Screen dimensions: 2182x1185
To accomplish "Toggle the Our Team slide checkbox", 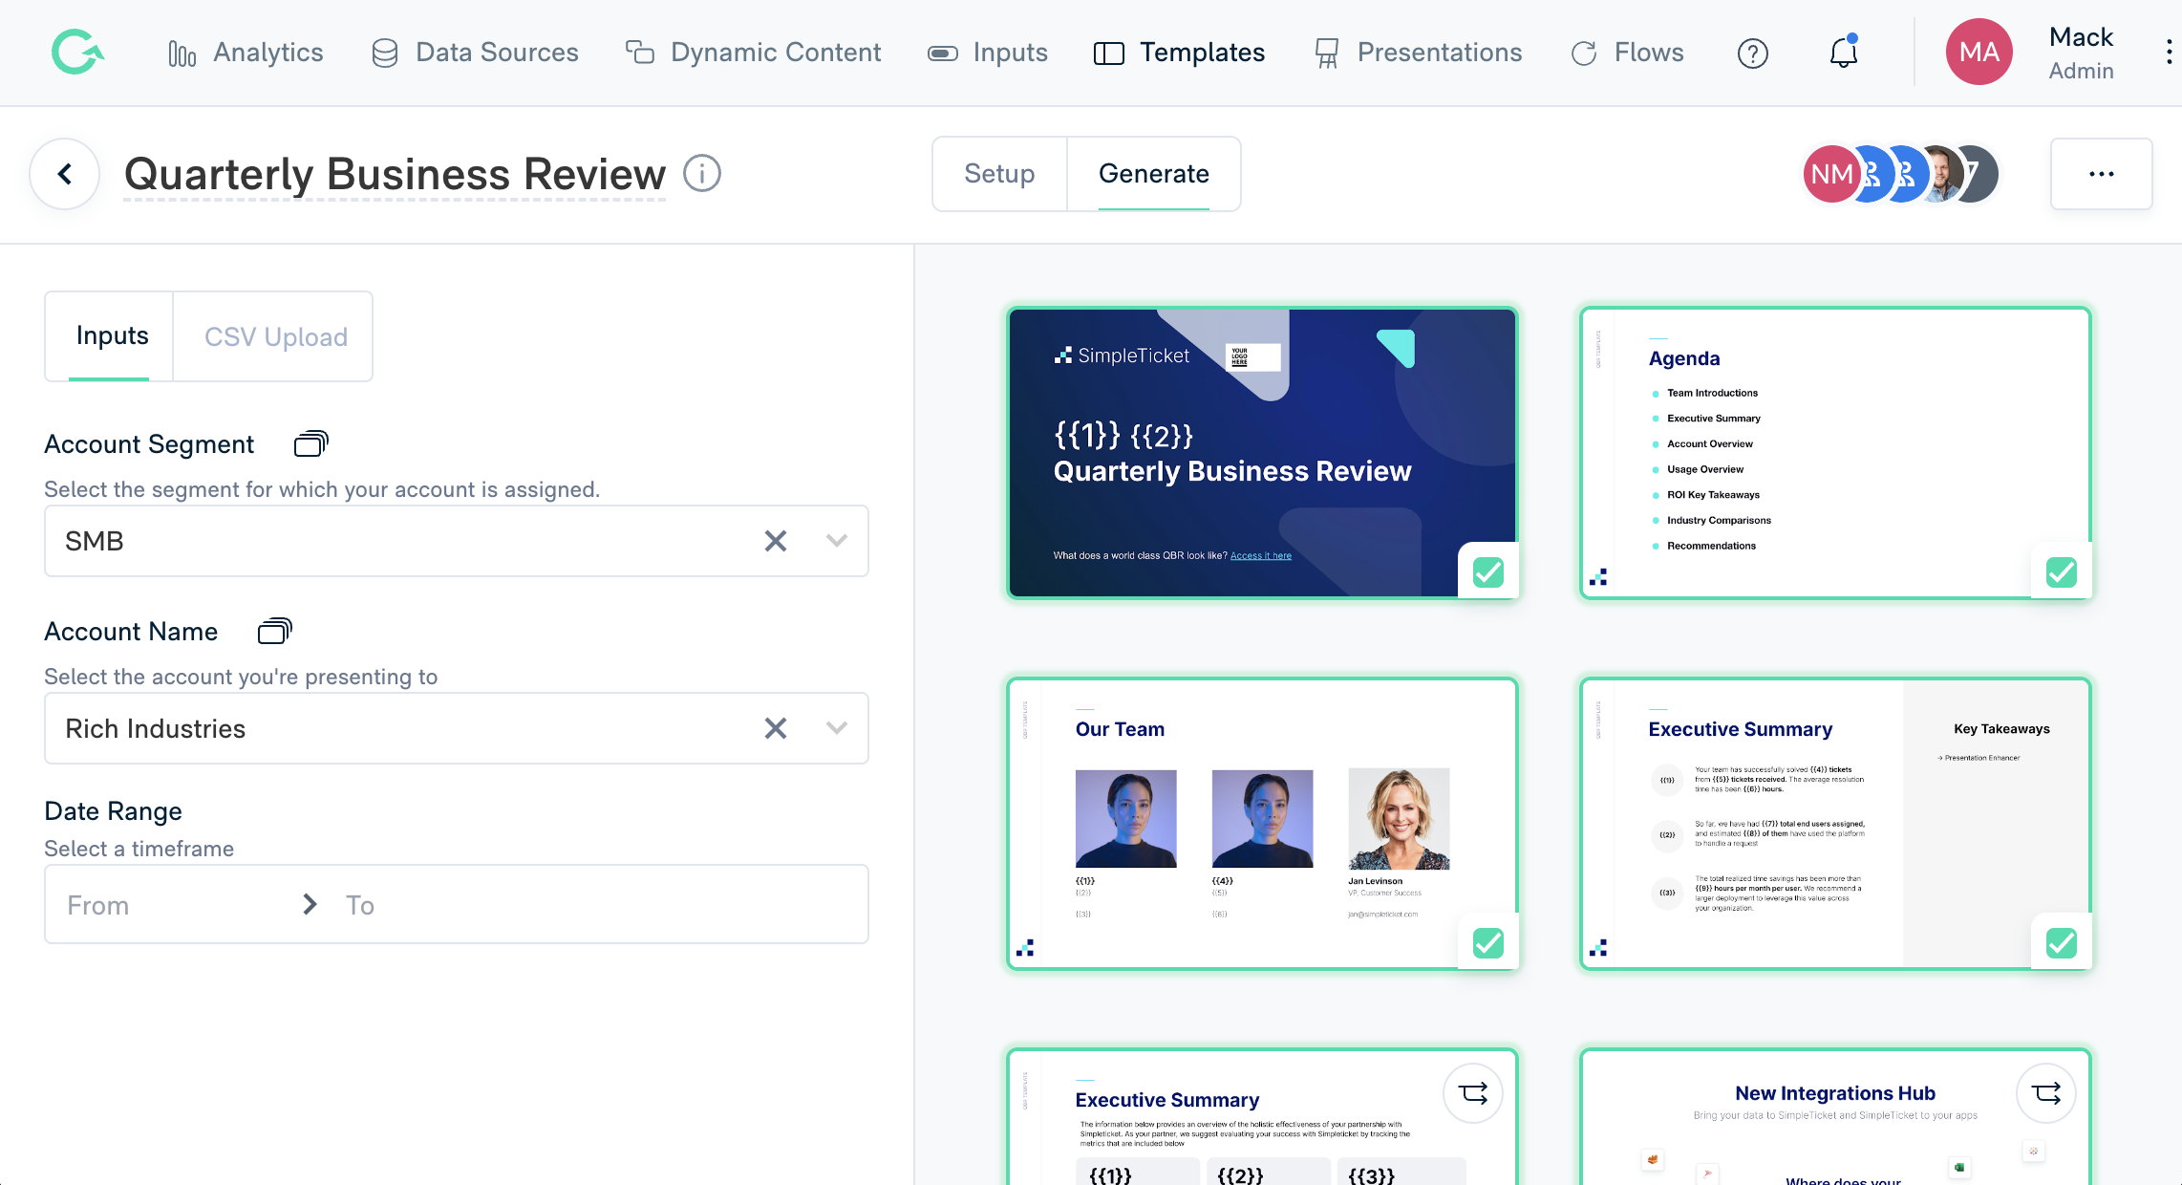I will 1488,943.
